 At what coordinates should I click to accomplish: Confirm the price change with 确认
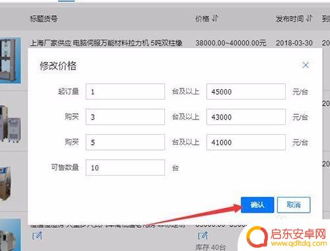pyautogui.click(x=257, y=205)
